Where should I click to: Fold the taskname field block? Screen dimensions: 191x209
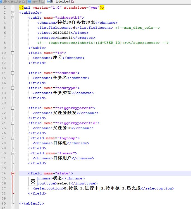tap(13, 73)
